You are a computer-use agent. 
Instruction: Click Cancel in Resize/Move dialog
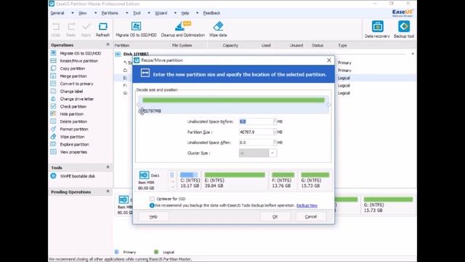click(x=311, y=217)
